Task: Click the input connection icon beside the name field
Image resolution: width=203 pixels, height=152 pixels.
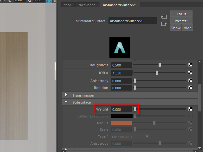Action: 164,17
